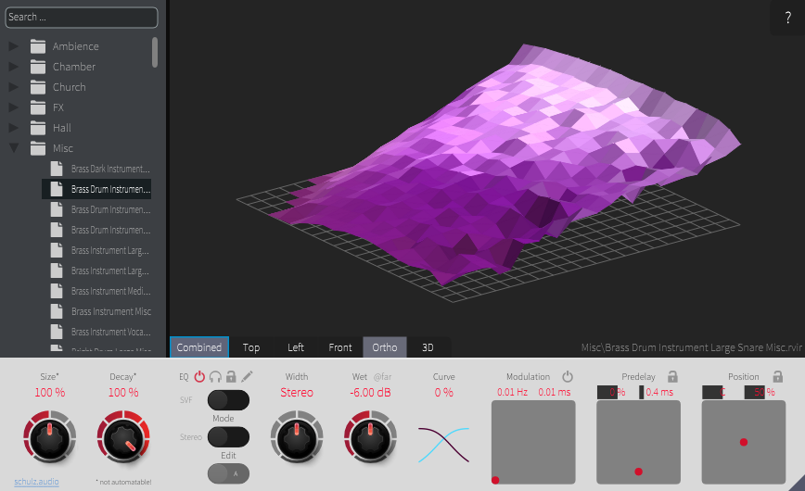Click the Brass Dark Instrument file icon

point(57,169)
